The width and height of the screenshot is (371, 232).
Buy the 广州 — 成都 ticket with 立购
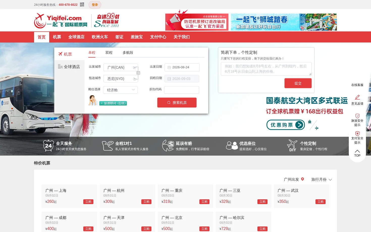88,229
